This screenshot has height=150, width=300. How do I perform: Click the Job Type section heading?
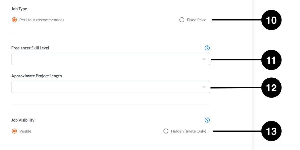(x=19, y=9)
